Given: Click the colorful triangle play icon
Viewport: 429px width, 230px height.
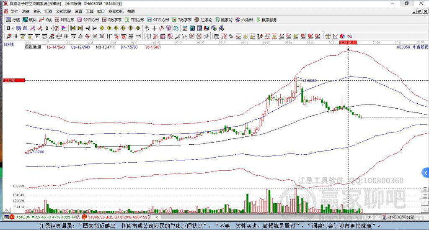Looking at the screenshot, I should click(64, 28).
